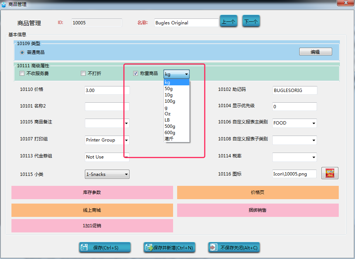The width and height of the screenshot is (355, 259).
Task: Click the 编辑 button for product type
Action: tap(316, 52)
